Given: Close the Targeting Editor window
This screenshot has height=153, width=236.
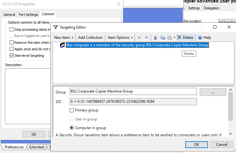Looking at the screenshot, I should [229, 27].
